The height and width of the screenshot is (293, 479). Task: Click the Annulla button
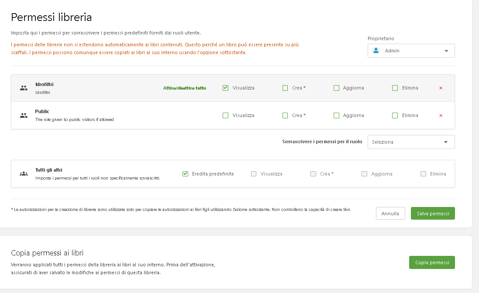pyautogui.click(x=390, y=214)
